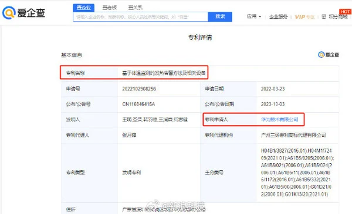Click the publication number CN116846415A

coord(138,104)
